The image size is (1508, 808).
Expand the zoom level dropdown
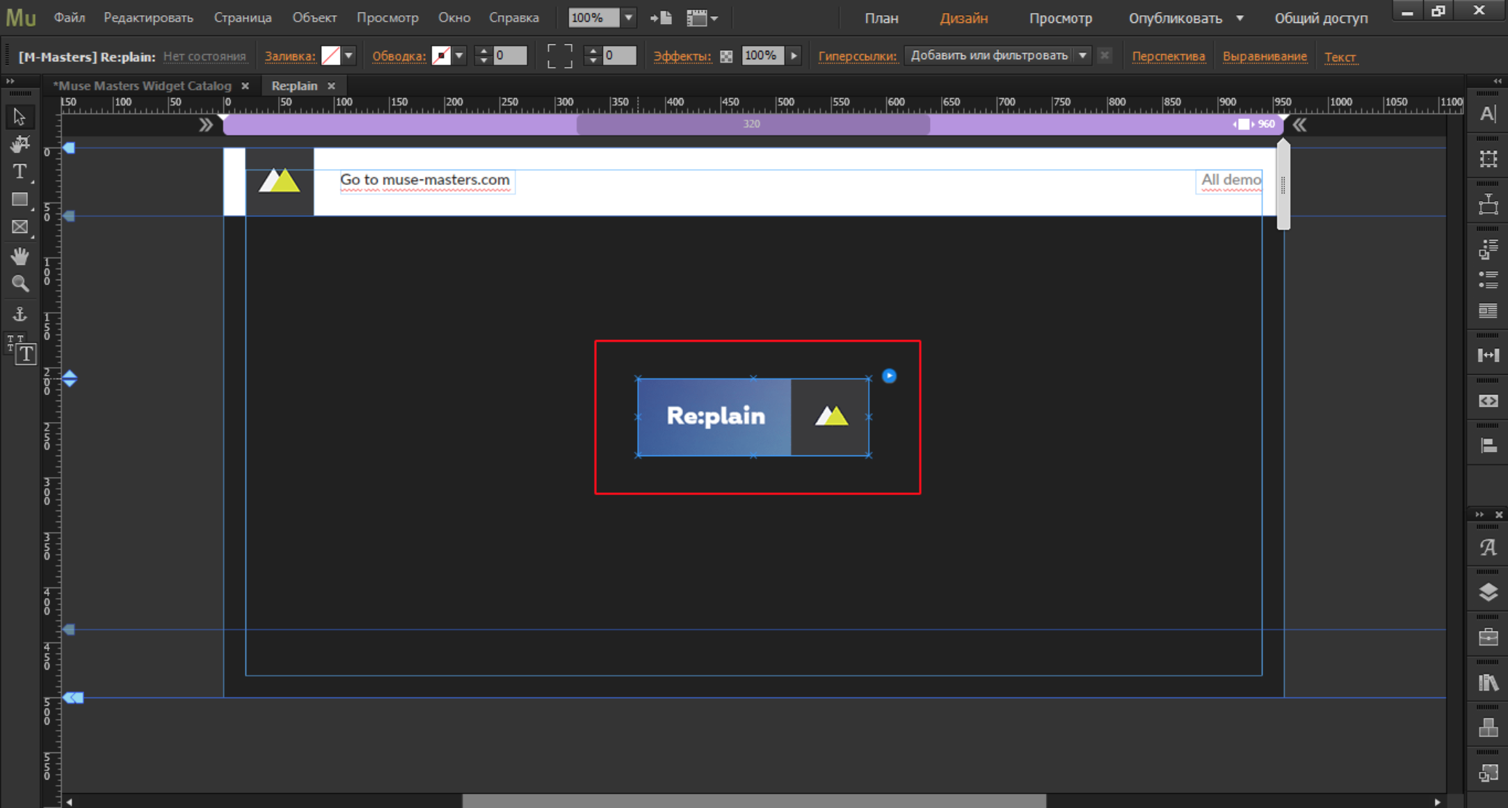pos(629,18)
